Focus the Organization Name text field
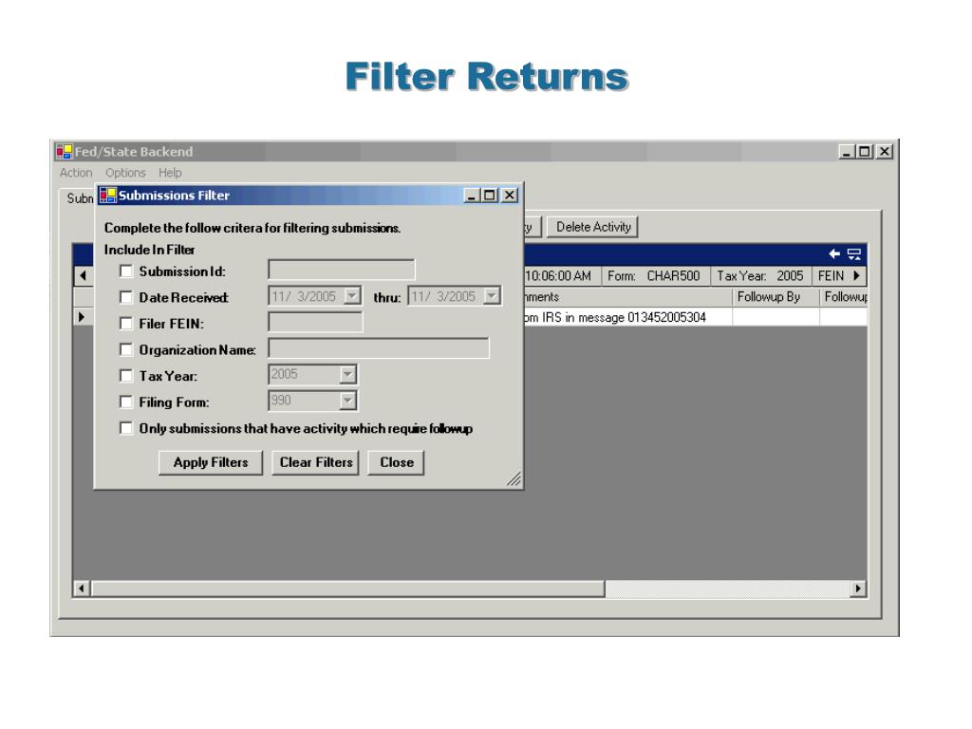 point(379,347)
